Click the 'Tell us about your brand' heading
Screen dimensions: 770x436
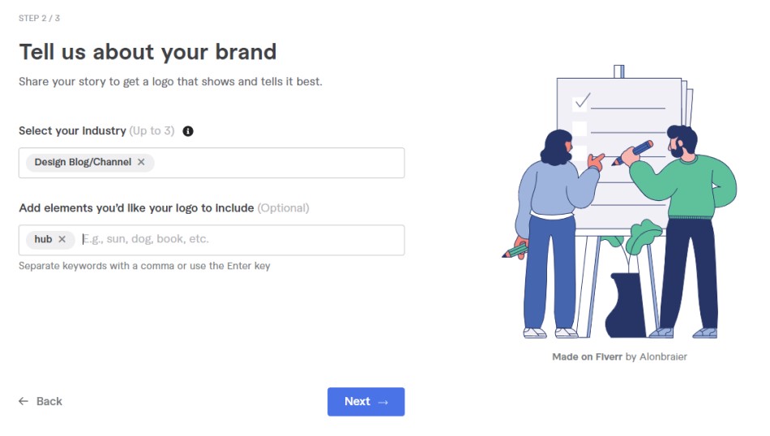(148, 52)
